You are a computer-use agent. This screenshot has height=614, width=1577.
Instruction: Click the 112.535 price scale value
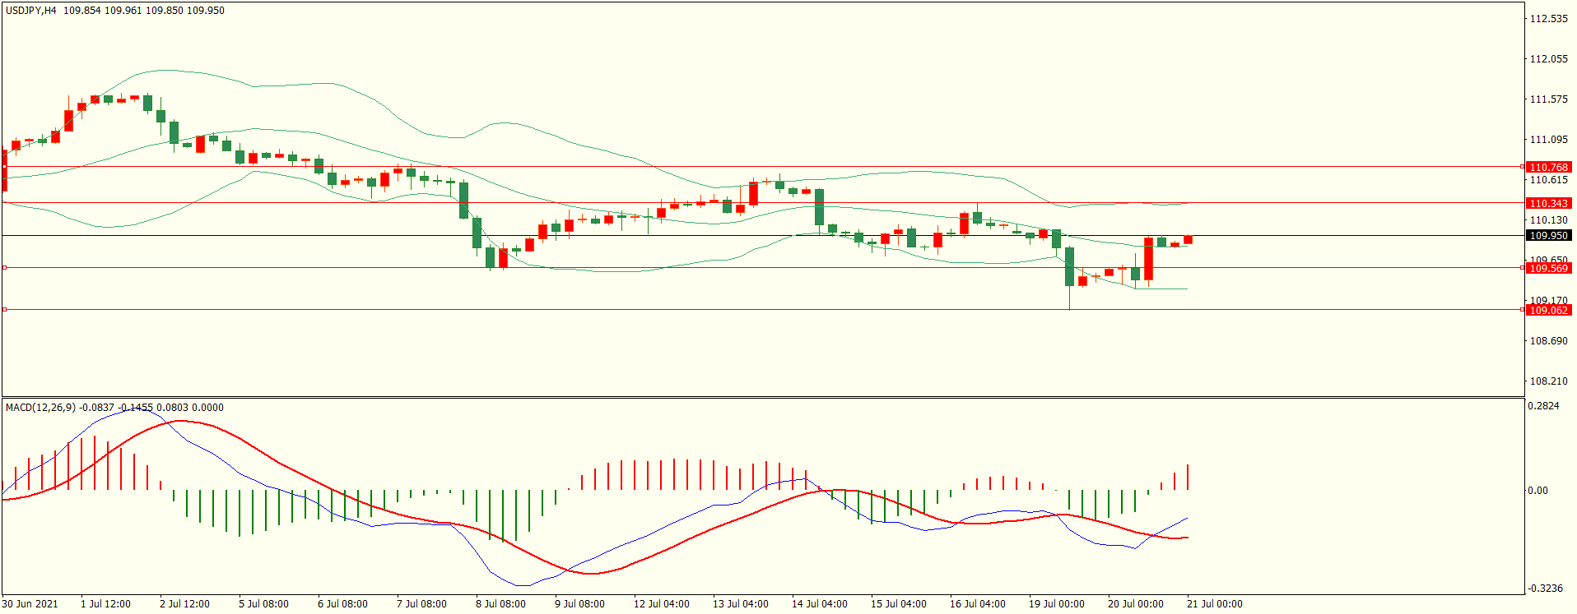tap(1548, 19)
